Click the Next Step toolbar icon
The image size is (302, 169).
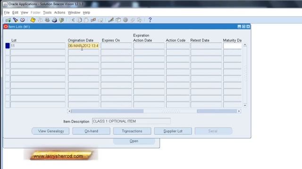[x=40, y=20]
